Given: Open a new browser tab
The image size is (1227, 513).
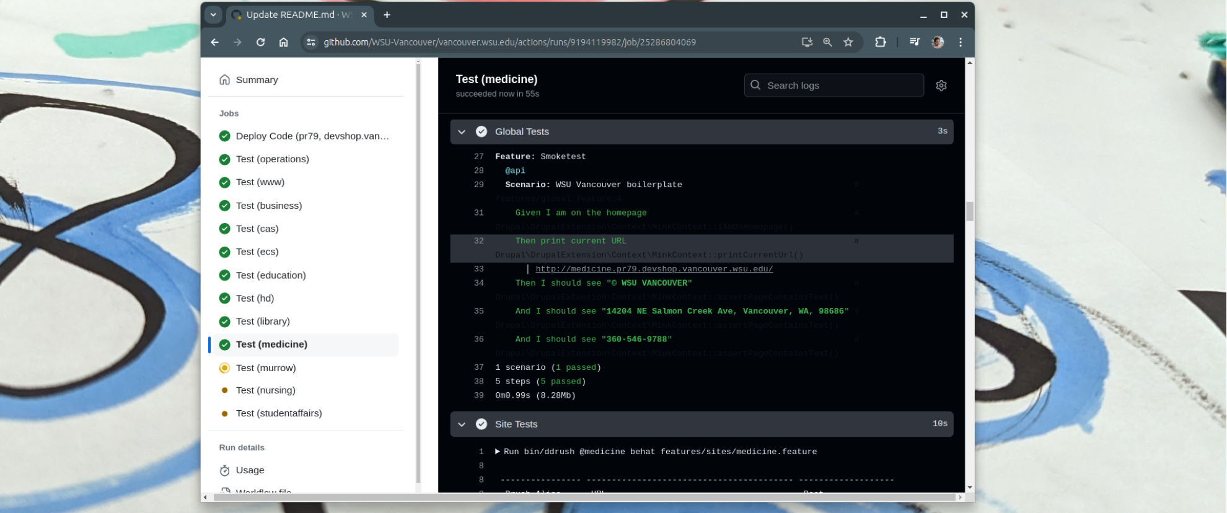Looking at the screenshot, I should click(387, 15).
